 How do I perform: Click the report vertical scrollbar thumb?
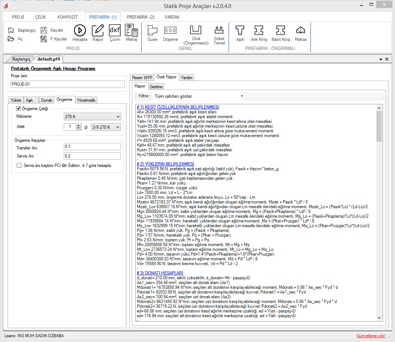379,126
